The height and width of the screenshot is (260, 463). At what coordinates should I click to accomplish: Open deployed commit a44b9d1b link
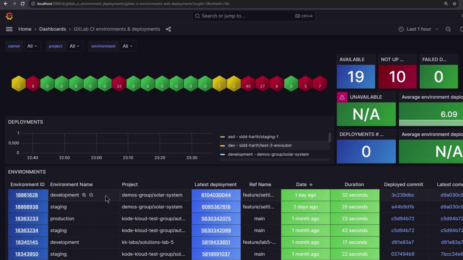point(403,207)
